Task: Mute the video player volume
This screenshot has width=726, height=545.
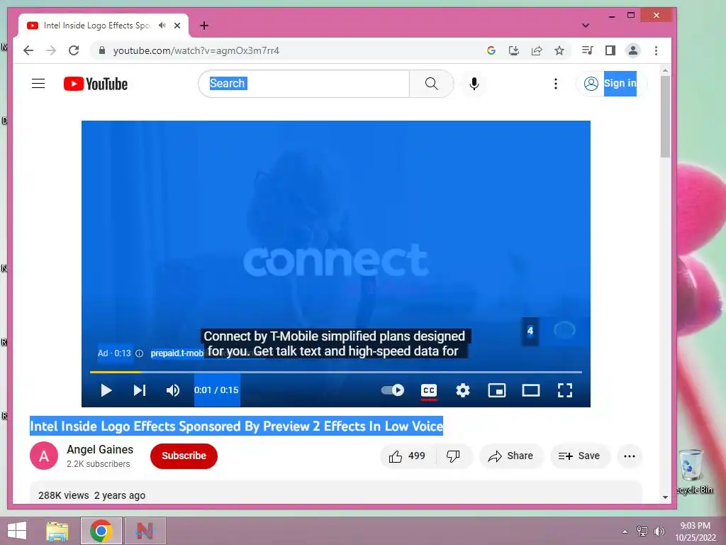Action: click(173, 390)
